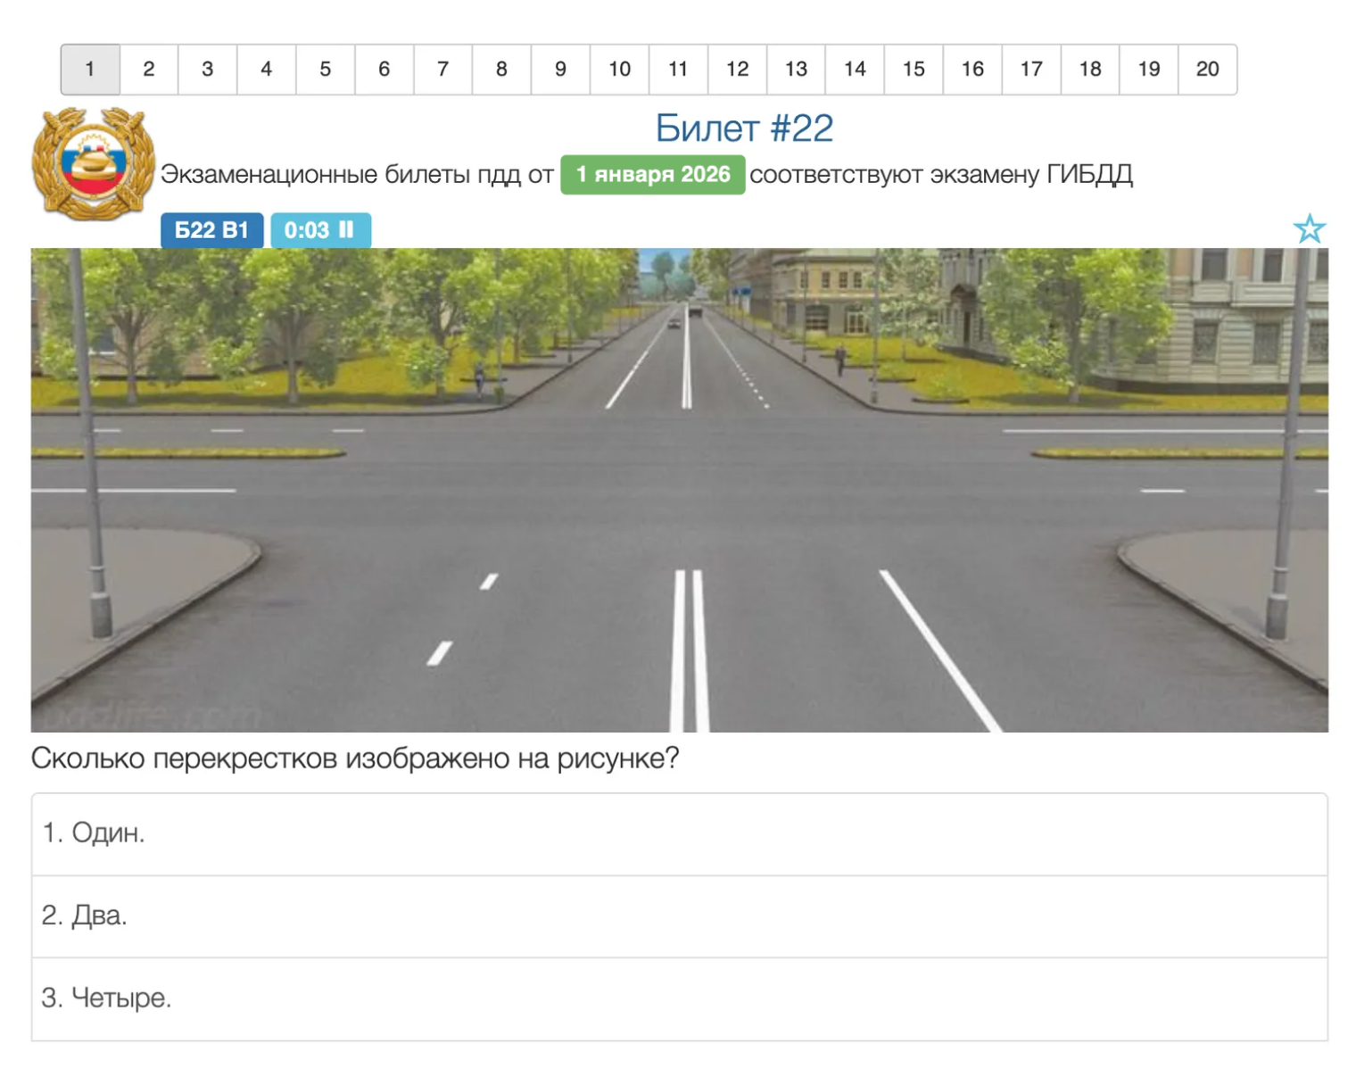The width and height of the screenshot is (1356, 1085).
Task: Go to question 2 in pagination
Action: (149, 70)
